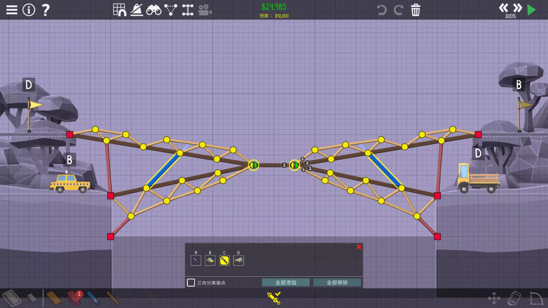548x308 pixels.
Task: Increase simulation speed with right arrows
Action: click(x=517, y=8)
